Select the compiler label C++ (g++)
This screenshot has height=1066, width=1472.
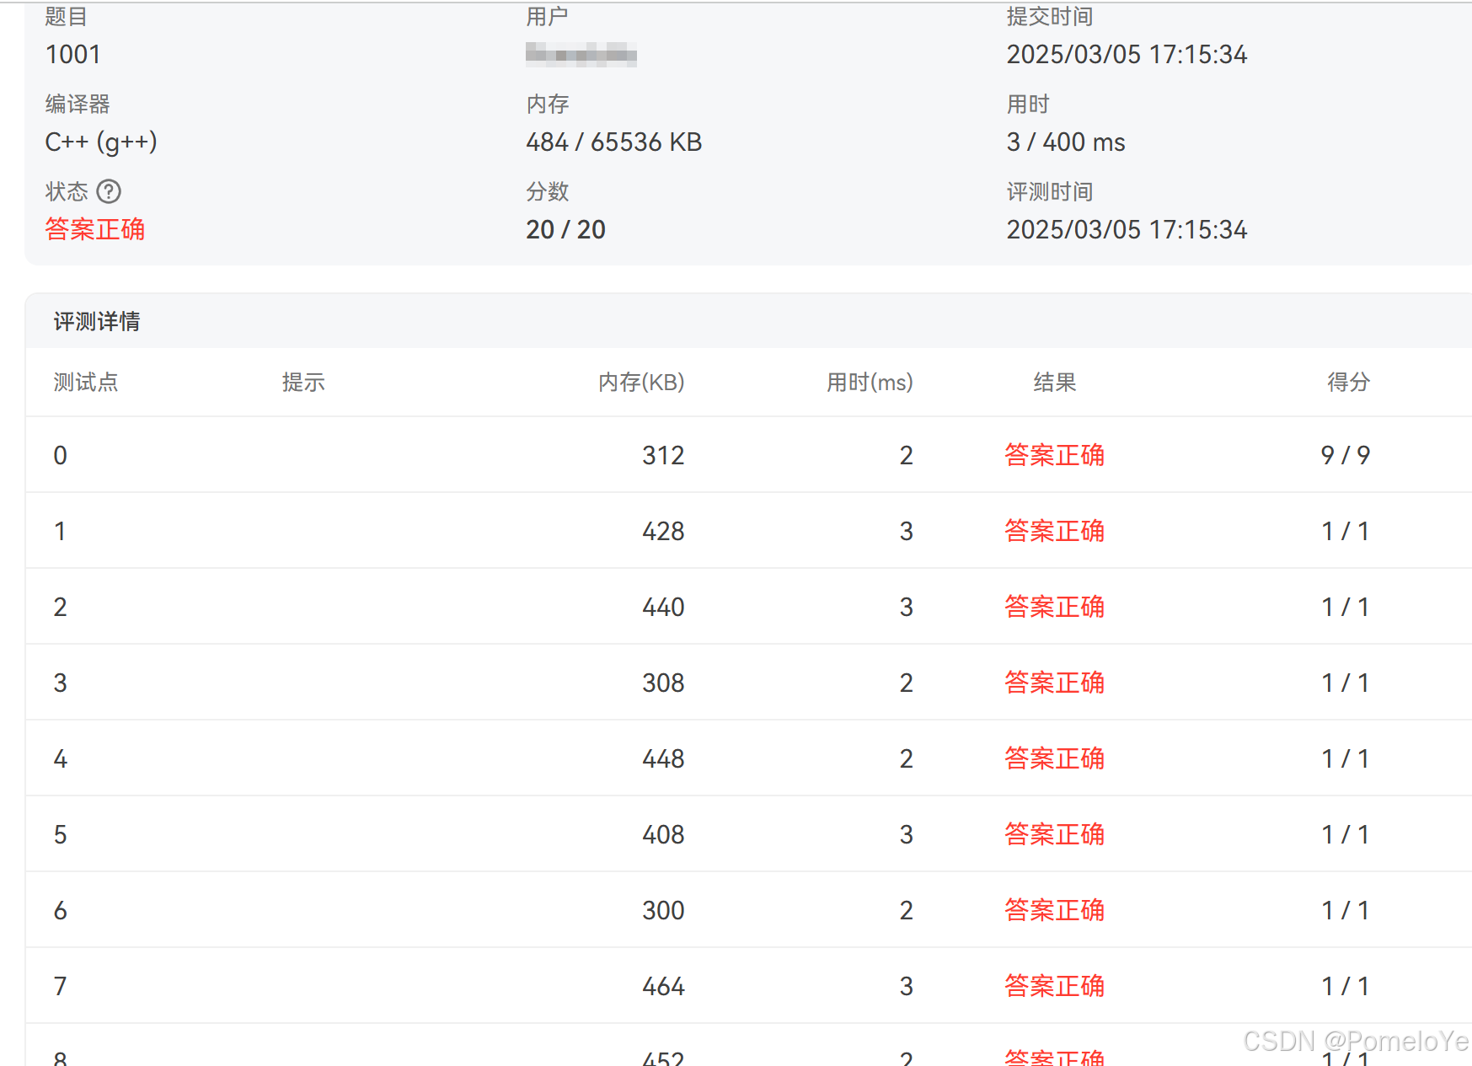tap(101, 142)
